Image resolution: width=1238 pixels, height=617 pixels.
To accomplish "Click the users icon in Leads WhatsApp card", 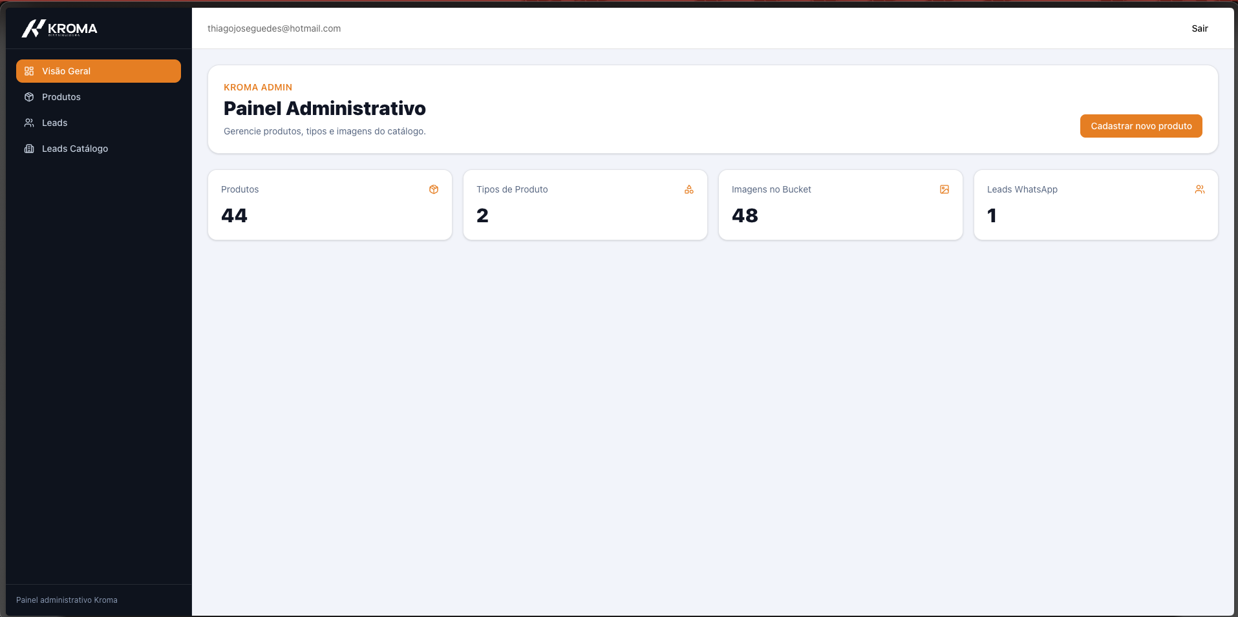I will [x=1200, y=189].
